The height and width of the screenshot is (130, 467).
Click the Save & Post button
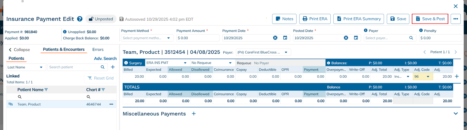tap(430, 19)
